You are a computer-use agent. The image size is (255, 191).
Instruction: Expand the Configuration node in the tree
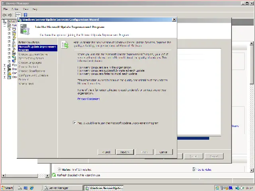(x=4, y=73)
